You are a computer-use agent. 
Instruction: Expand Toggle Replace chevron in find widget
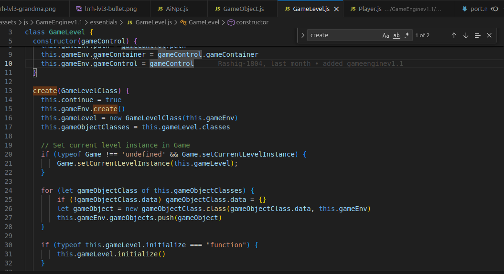click(302, 35)
